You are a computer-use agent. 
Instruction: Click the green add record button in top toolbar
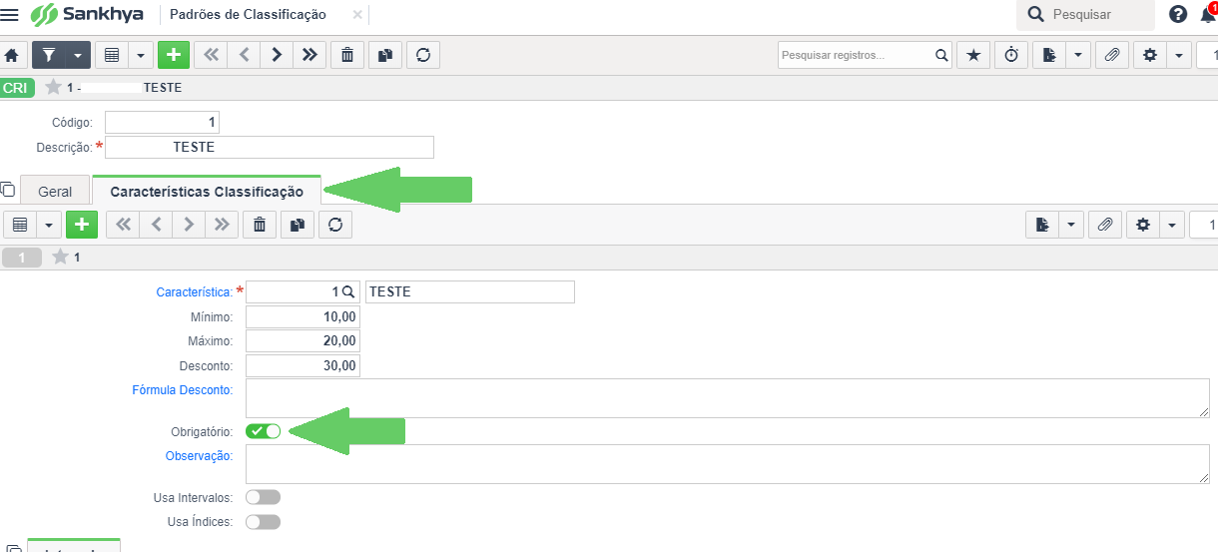(174, 55)
